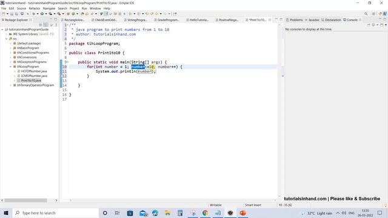Click the Search magnifier icon in toolbar
The width and height of the screenshot is (388, 218).
pos(366,14)
